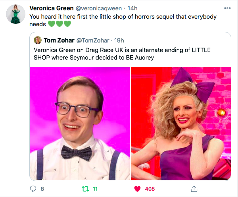Visit the @TomZohar handle
Image resolution: width=238 pixels, height=197 pixels.
tap(93, 41)
